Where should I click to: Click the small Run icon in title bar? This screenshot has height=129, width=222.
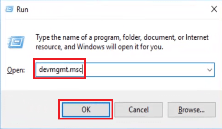9,9
